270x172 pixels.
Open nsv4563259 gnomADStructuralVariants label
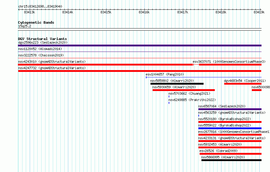232,113
